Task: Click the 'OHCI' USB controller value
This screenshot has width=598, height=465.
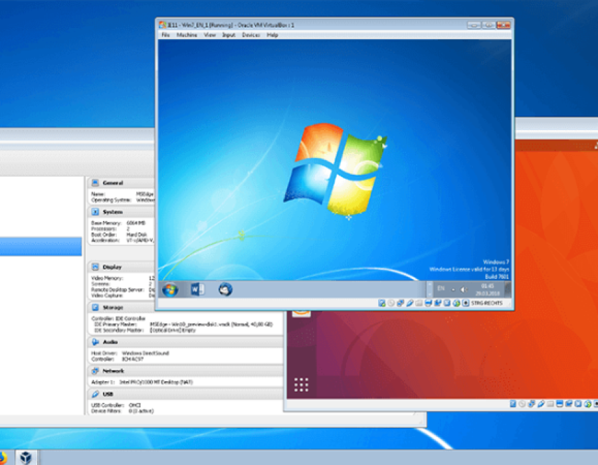Action: point(135,405)
